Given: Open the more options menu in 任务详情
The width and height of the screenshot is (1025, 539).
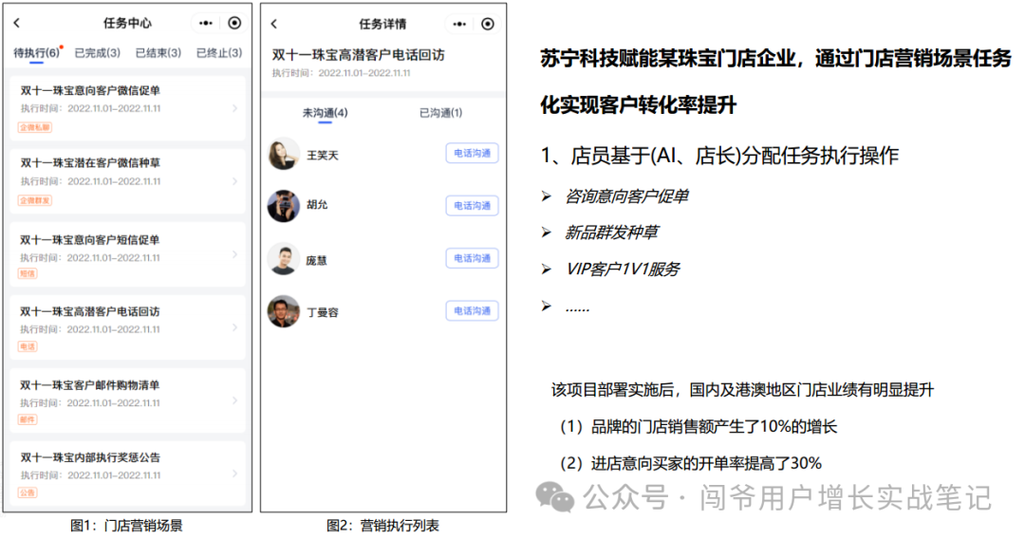Looking at the screenshot, I should click(459, 24).
